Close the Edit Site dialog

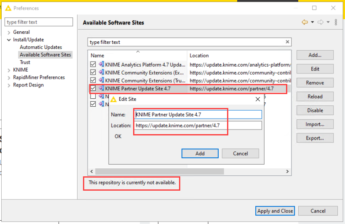[258, 99]
